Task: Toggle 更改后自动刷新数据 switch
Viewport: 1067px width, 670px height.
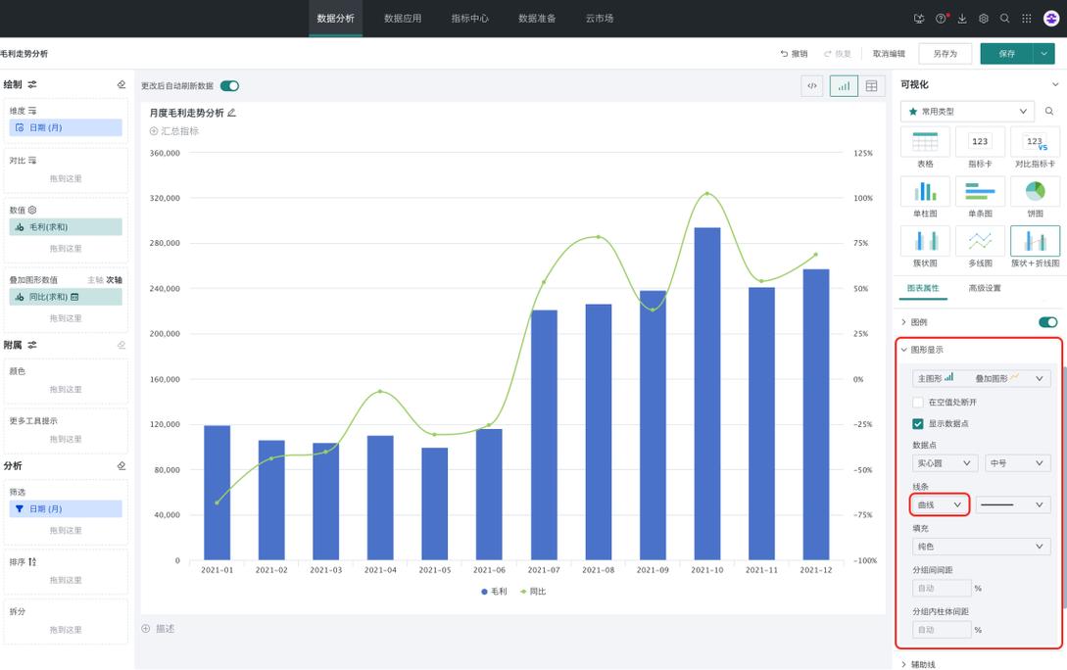Action: pos(229,85)
